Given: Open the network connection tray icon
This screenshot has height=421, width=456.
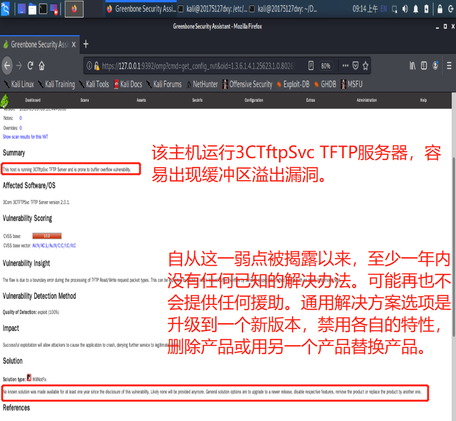Looking at the screenshot, I should point(394,10).
